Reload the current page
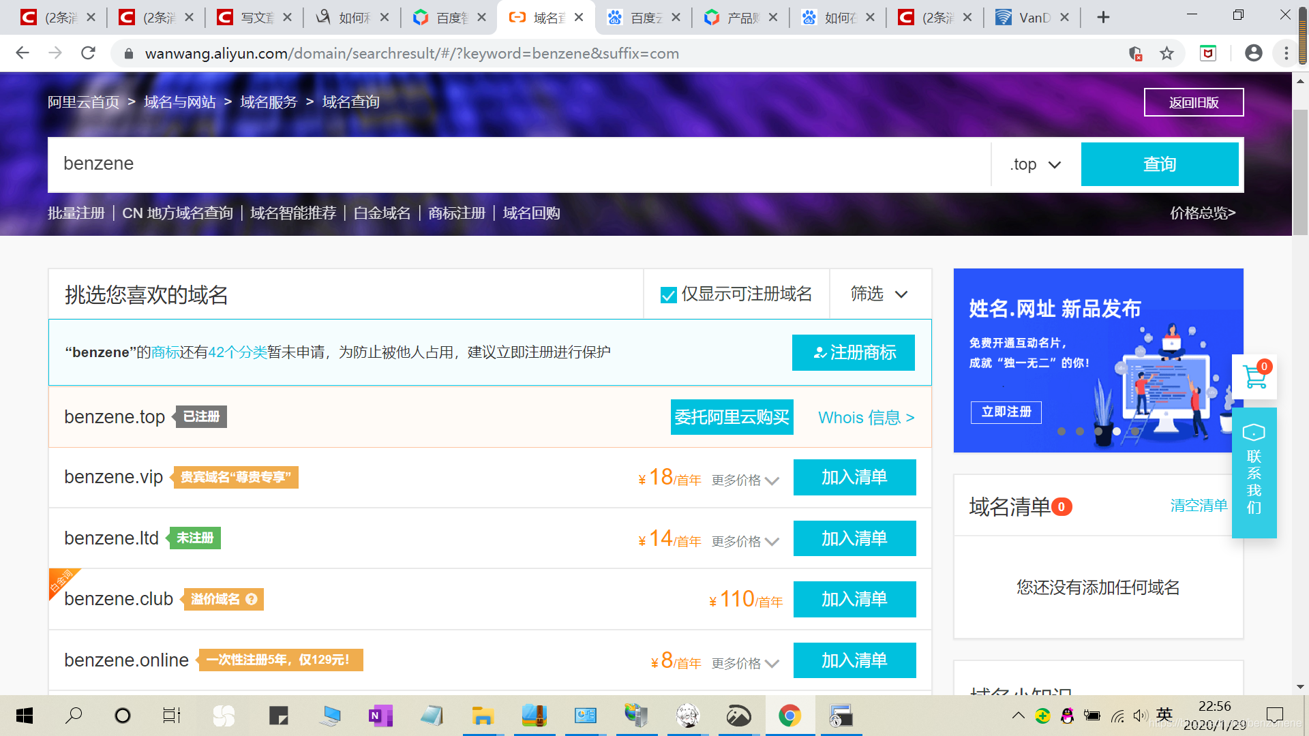 pyautogui.click(x=88, y=53)
